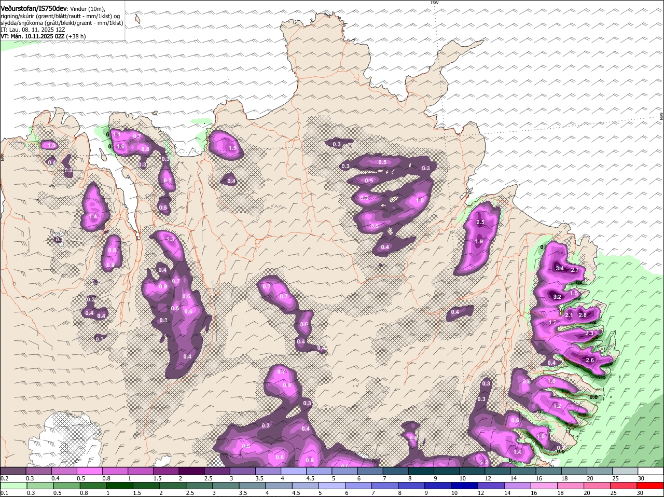Click the map precipitation value 2.7
The height and width of the screenshot is (497, 664).
pos(574,270)
